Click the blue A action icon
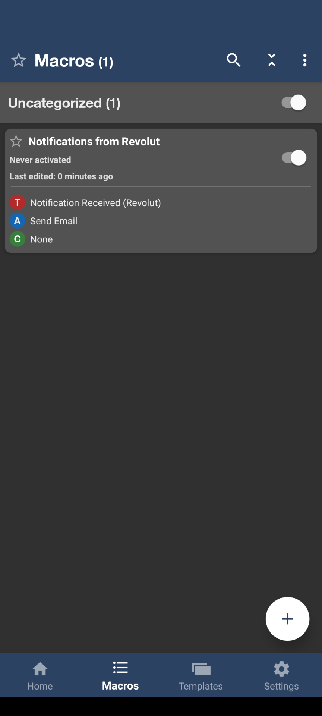Viewport: 322px width, 716px height. 17,221
